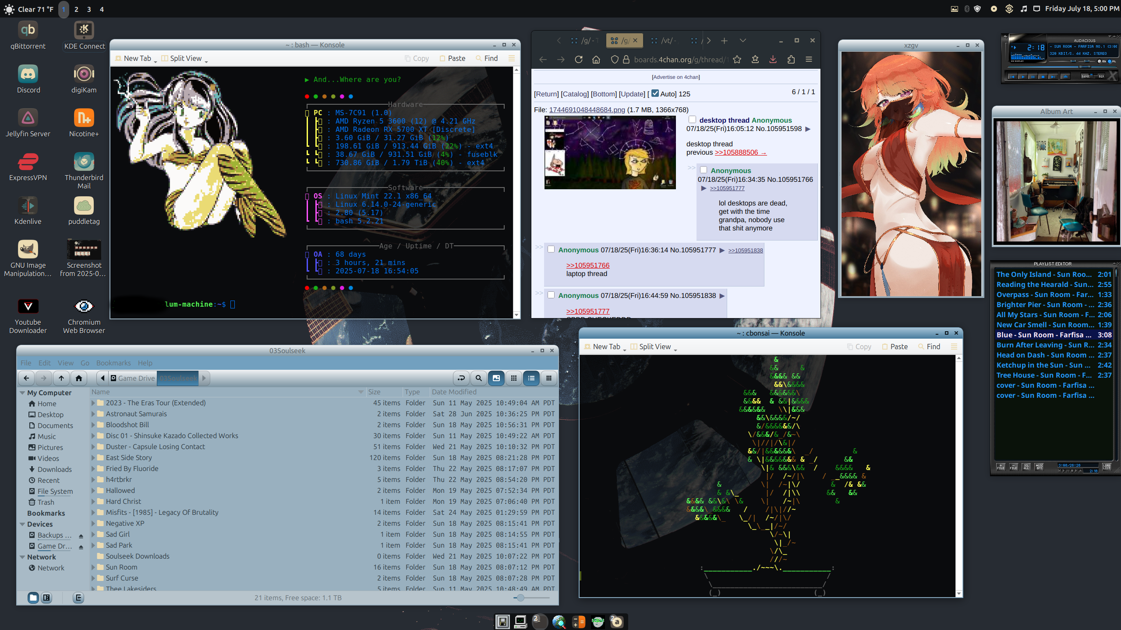
Task: Collapse the Network sidebar section
Action: pos(22,557)
